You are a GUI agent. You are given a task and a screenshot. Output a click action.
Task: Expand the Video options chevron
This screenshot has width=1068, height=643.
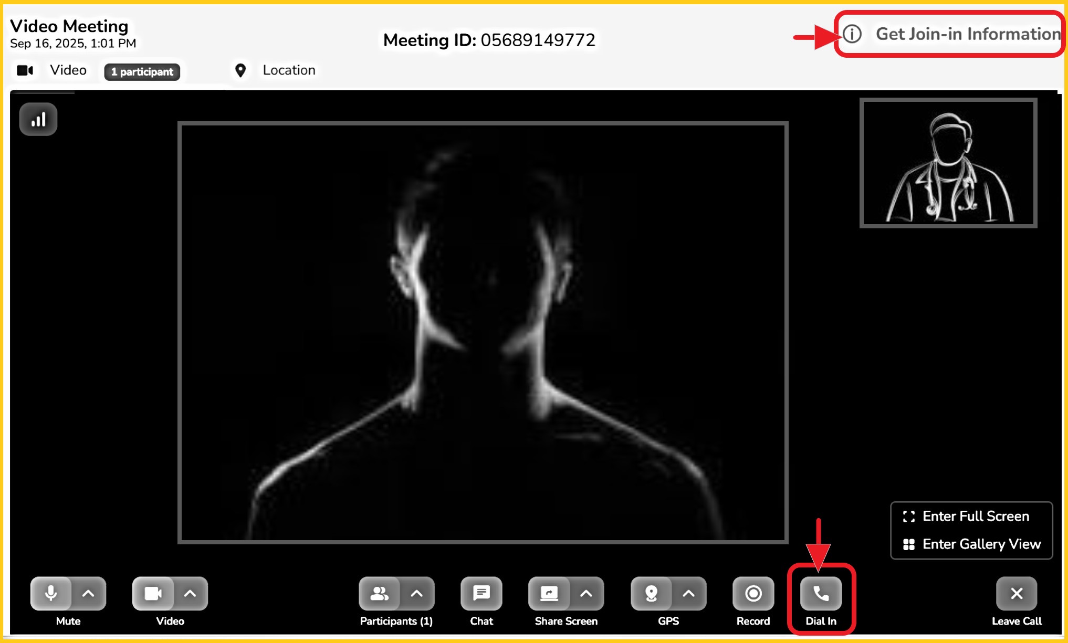(190, 594)
